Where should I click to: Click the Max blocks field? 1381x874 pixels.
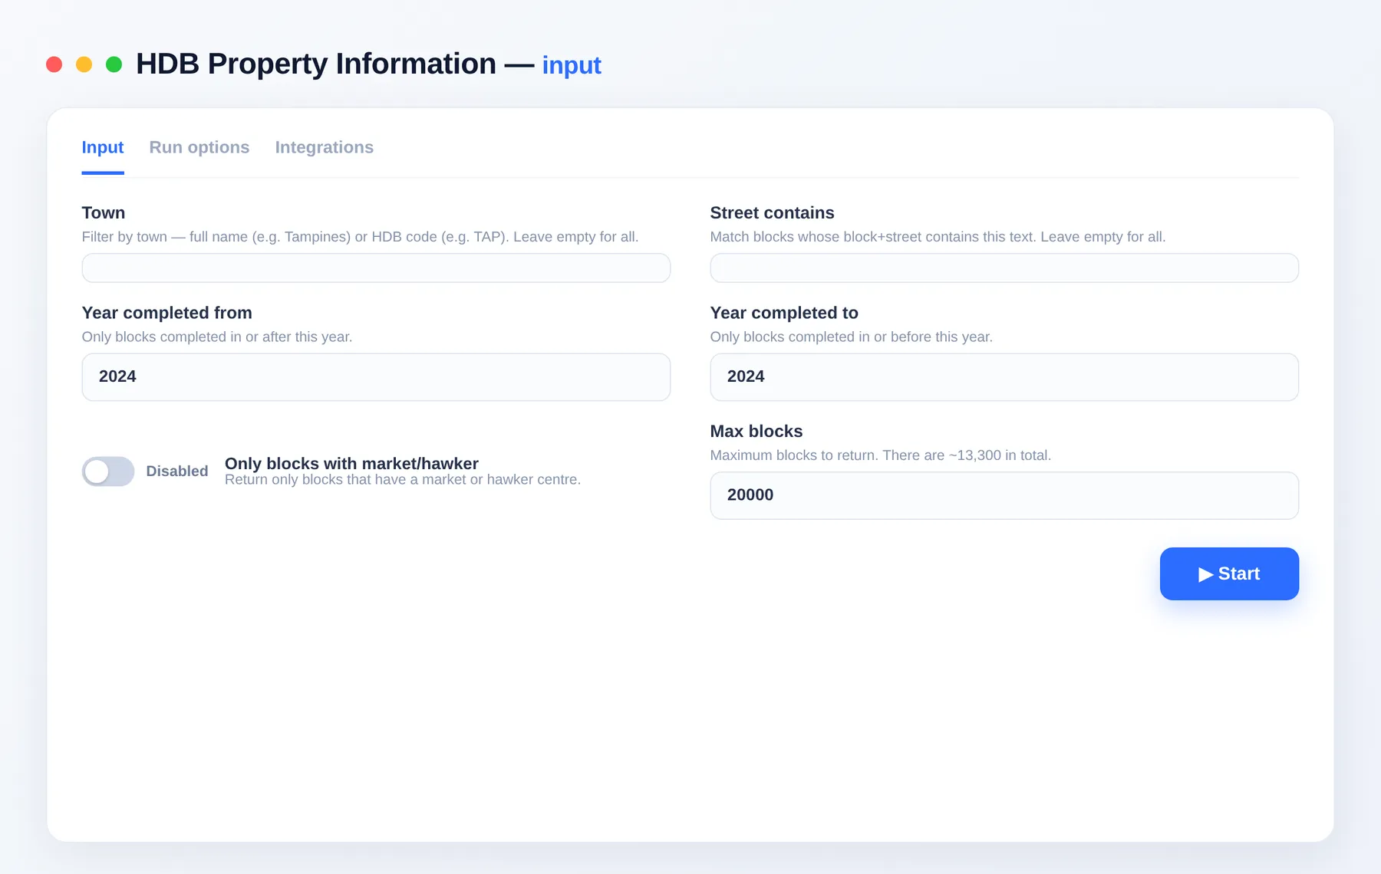tap(1004, 495)
